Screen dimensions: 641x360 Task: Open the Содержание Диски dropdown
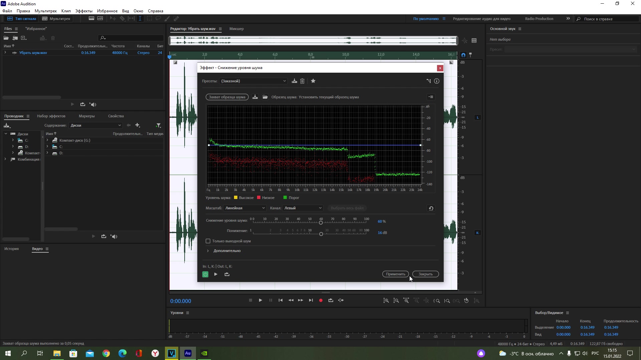pyautogui.click(x=95, y=125)
